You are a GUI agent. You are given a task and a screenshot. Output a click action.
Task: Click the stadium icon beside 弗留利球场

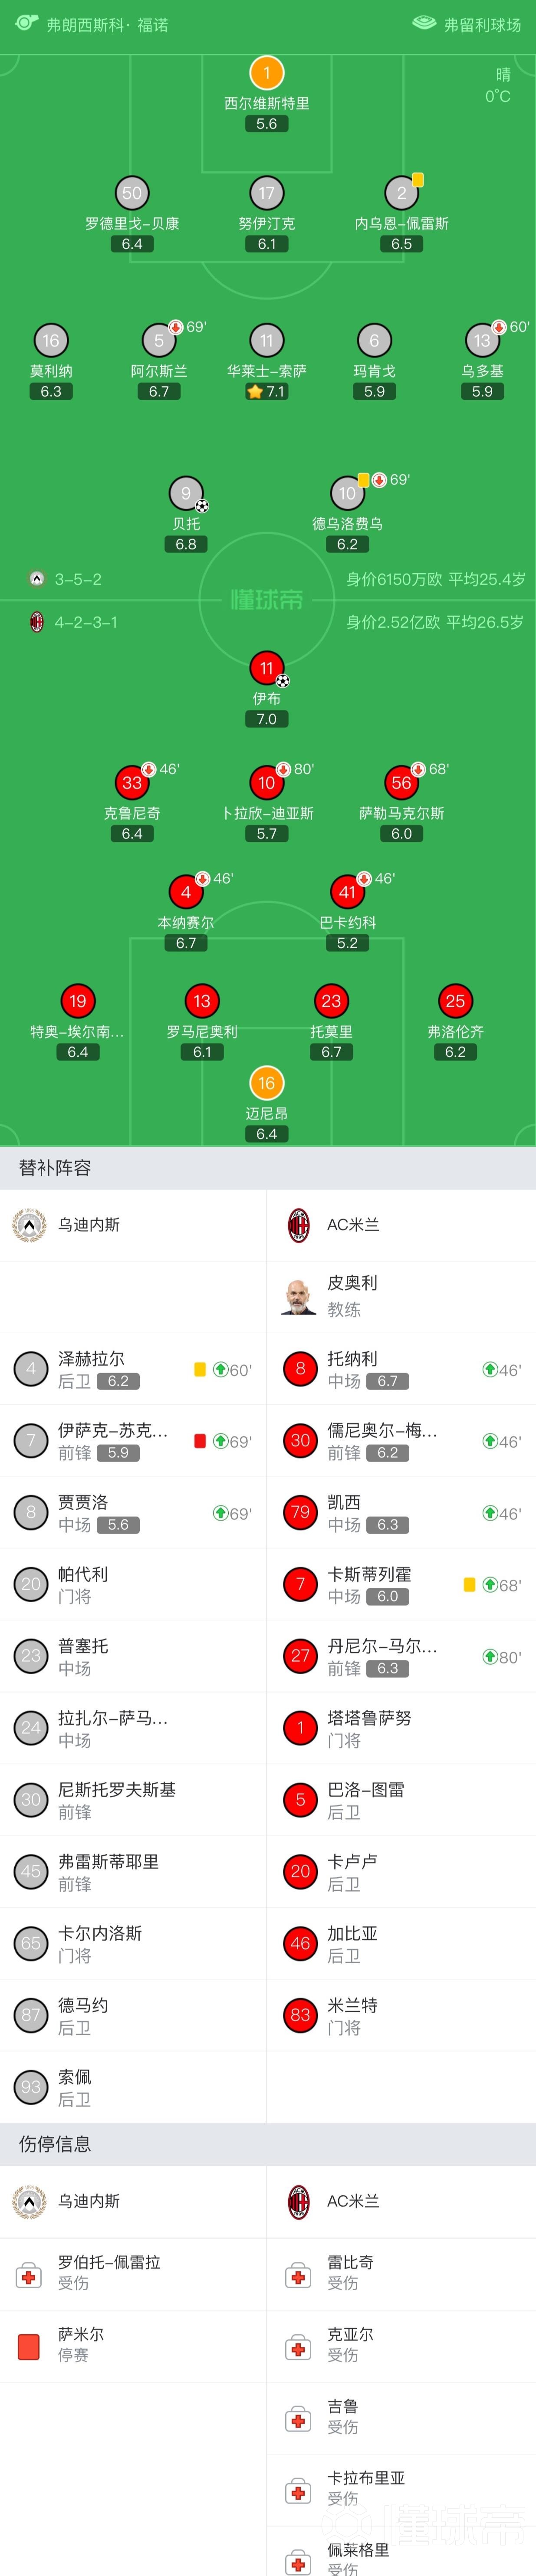424,23
